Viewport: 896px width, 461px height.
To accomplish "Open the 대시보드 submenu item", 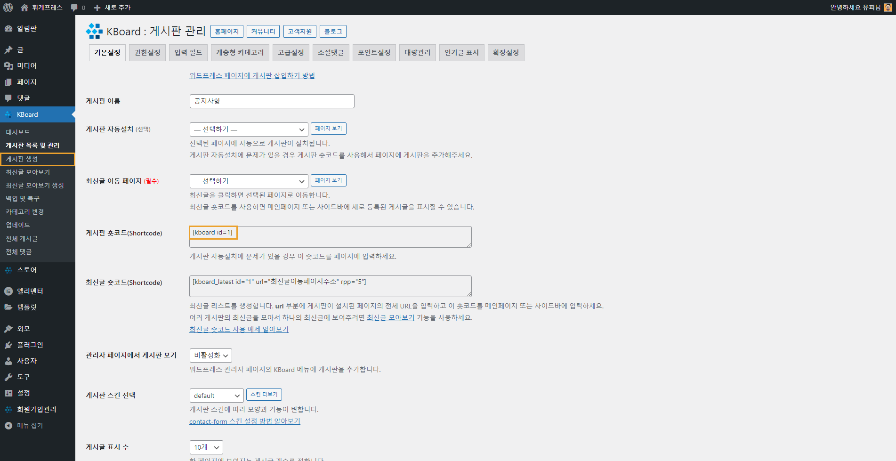I will pyautogui.click(x=18, y=132).
